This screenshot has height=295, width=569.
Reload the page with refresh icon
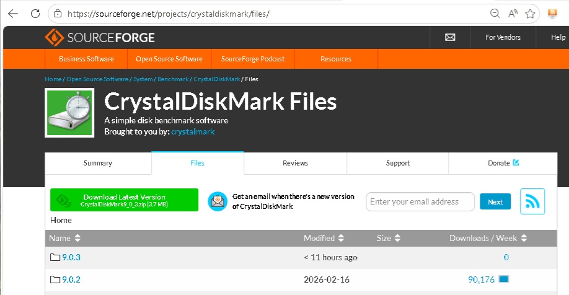(35, 14)
